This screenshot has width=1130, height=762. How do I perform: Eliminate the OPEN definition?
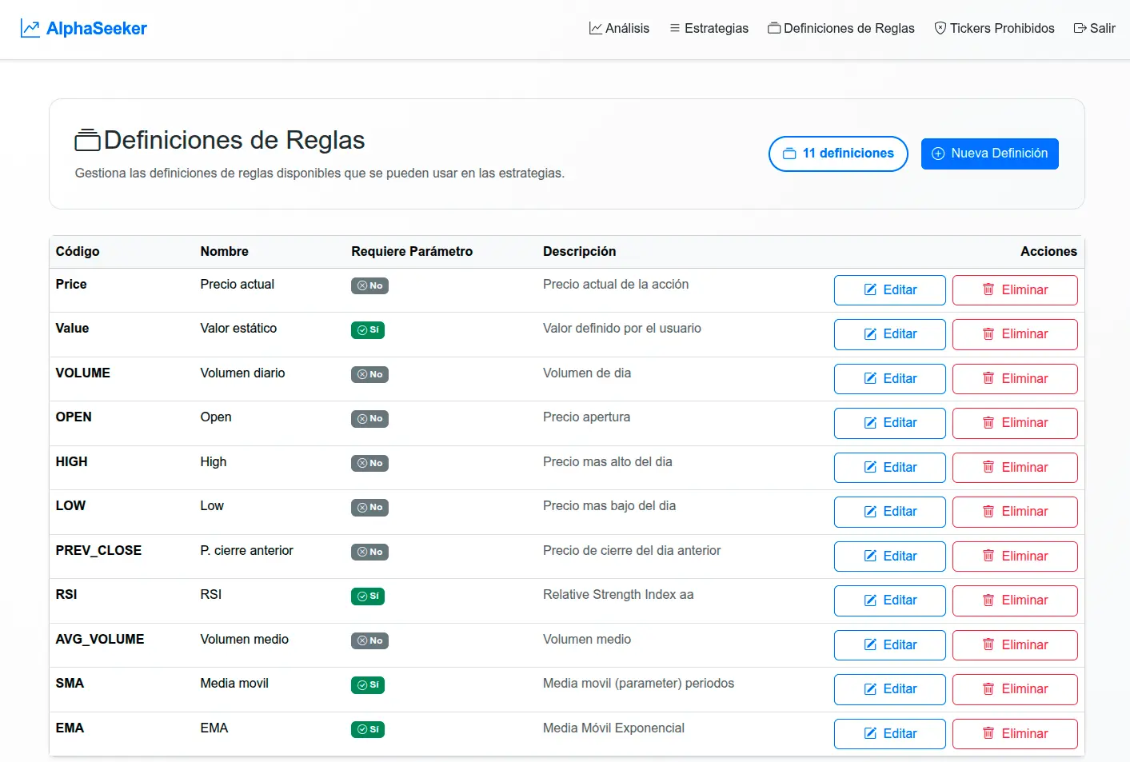[x=1015, y=423]
